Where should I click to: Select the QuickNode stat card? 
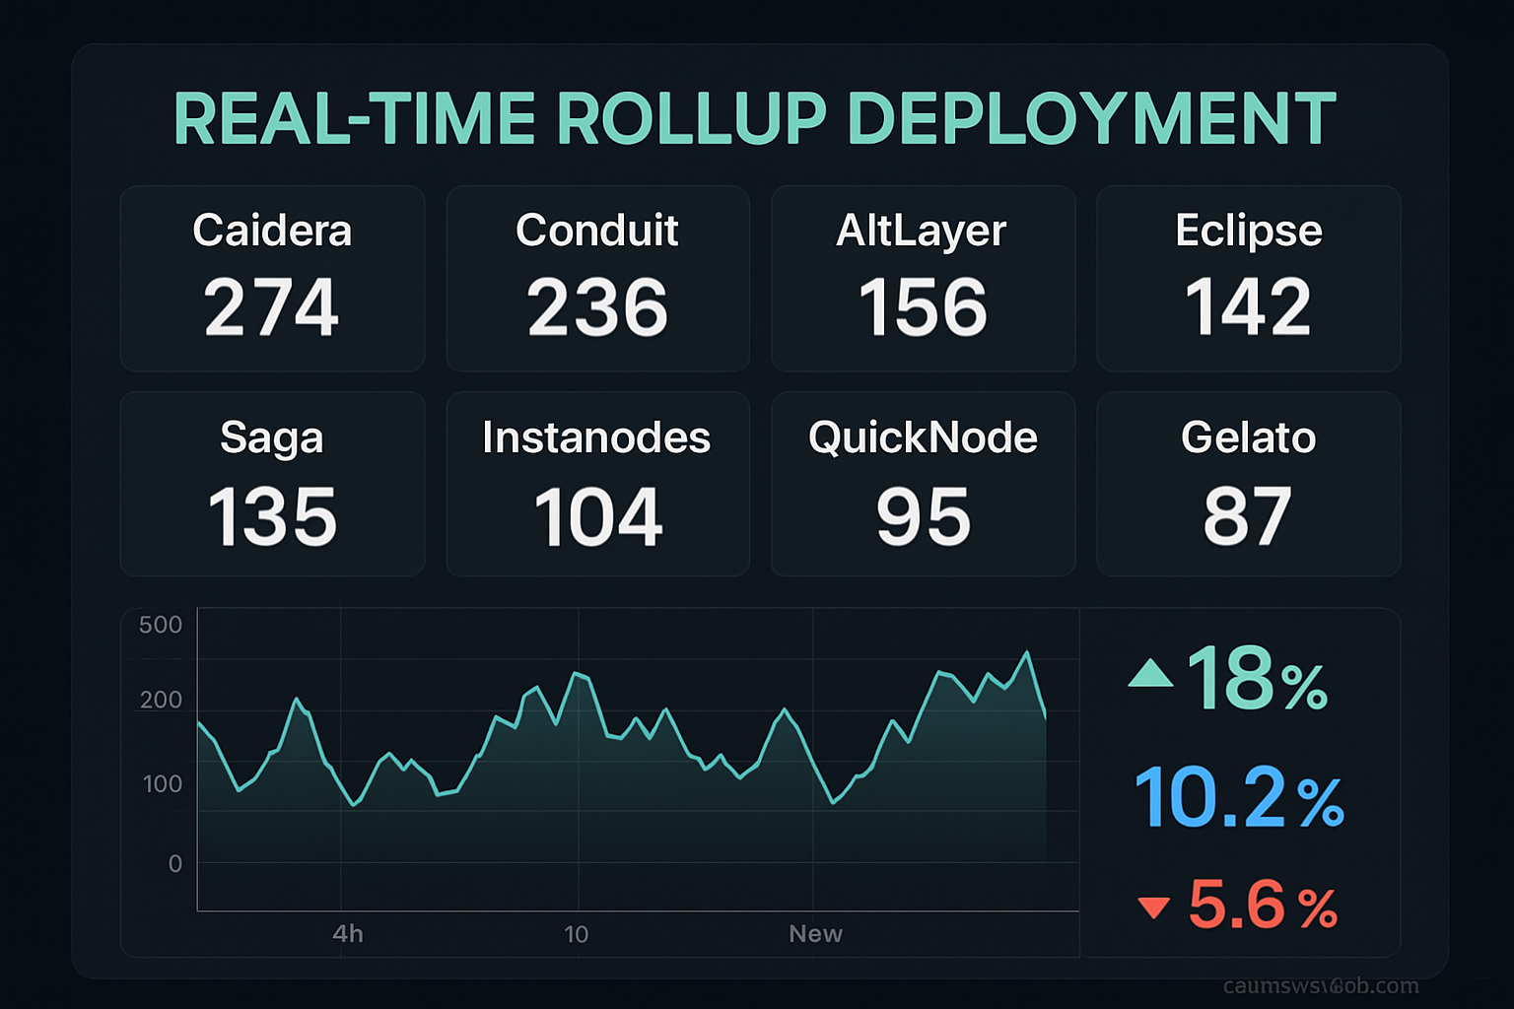click(x=923, y=485)
